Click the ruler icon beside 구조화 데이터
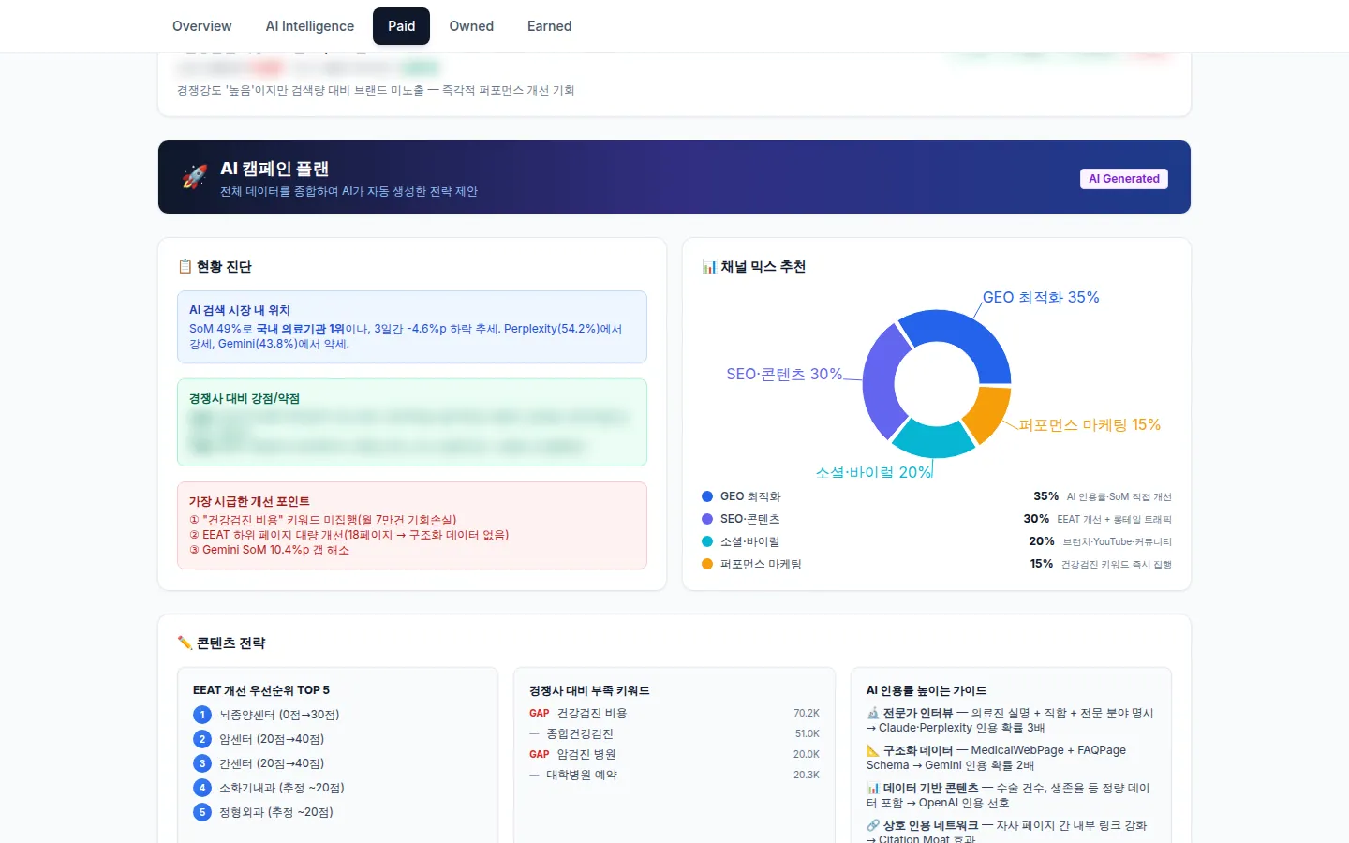This screenshot has height=843, width=1349. point(873,750)
